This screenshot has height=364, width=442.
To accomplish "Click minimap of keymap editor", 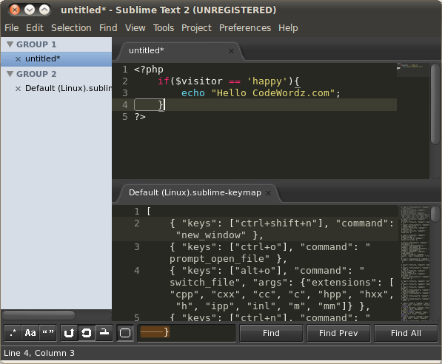I will [x=415, y=263].
